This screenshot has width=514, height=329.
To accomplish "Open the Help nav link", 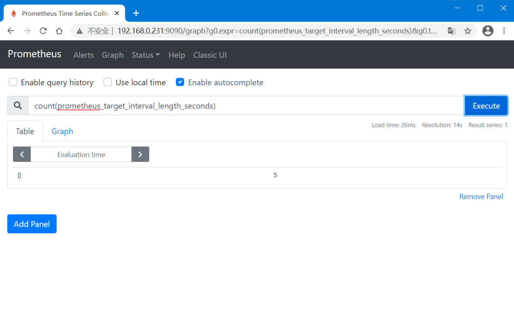I will pyautogui.click(x=177, y=55).
